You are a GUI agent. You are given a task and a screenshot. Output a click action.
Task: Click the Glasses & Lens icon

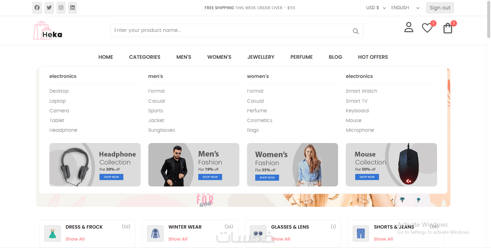258,233
